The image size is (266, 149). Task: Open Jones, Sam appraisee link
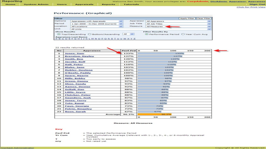(x=74, y=53)
